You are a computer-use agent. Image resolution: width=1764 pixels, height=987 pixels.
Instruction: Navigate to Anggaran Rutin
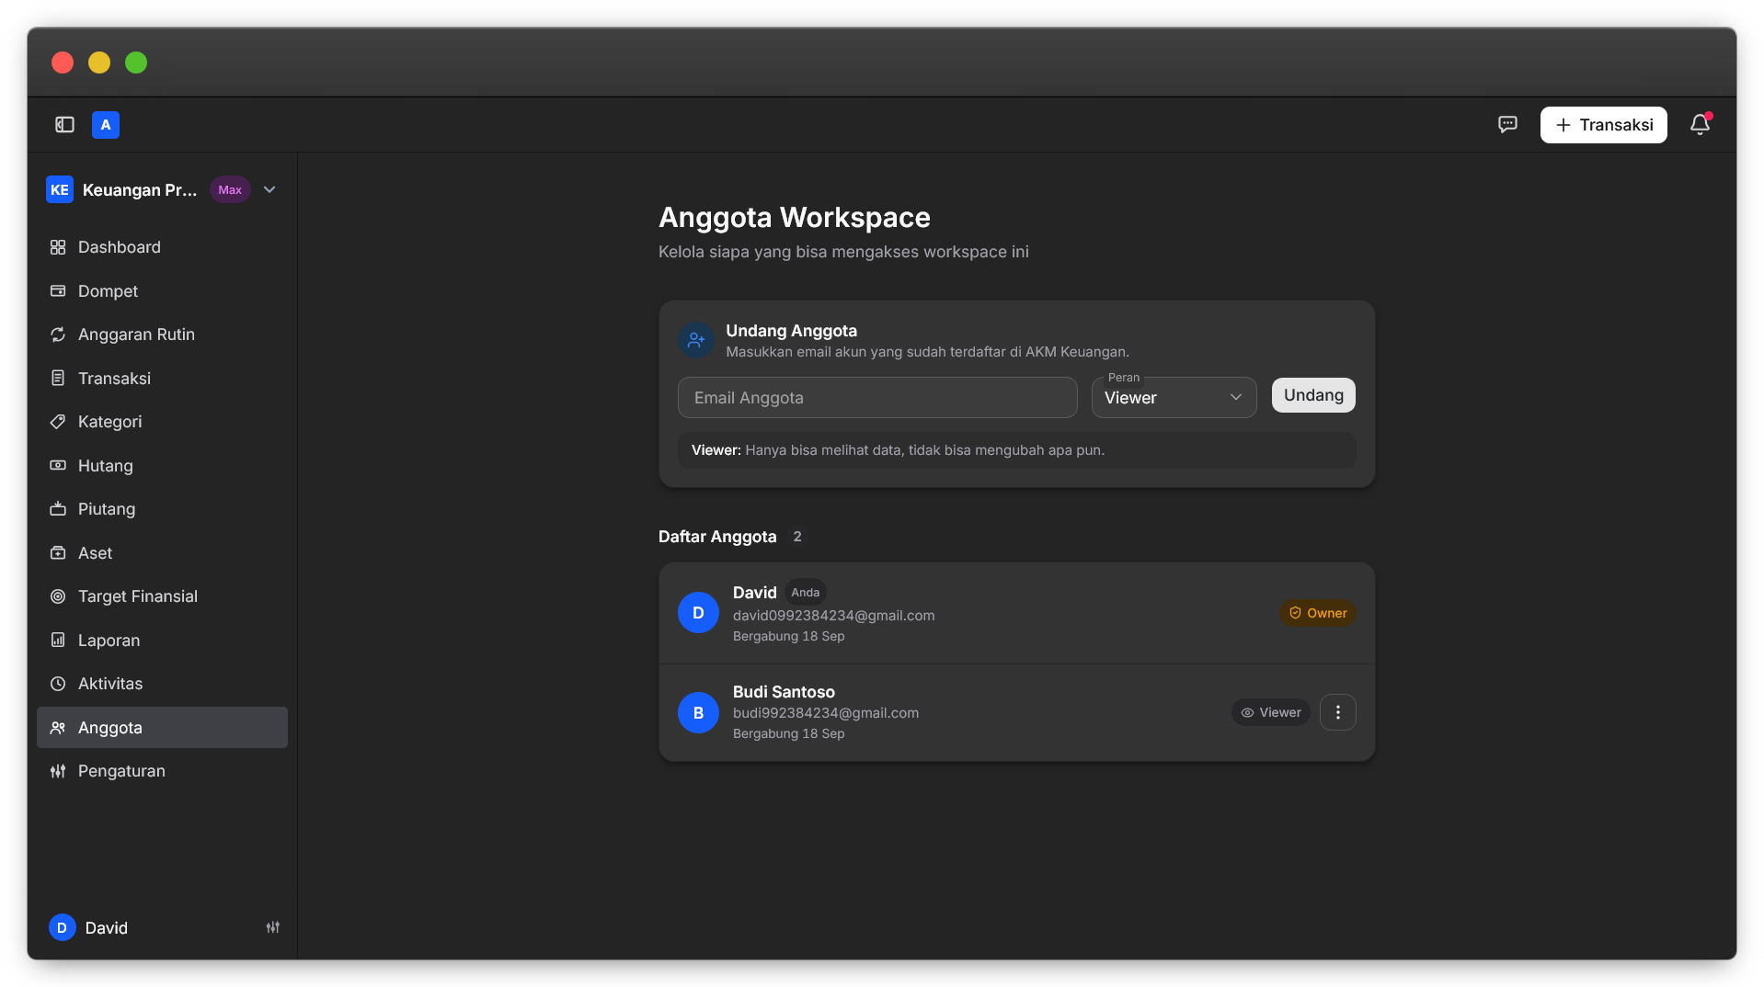[162, 335]
